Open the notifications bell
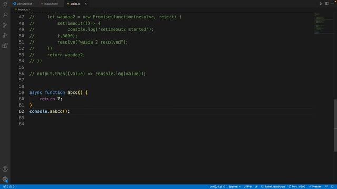This screenshot has width=337, height=189. [x=332, y=187]
